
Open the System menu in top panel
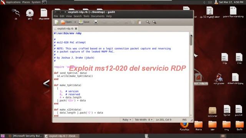tap(36, 2)
